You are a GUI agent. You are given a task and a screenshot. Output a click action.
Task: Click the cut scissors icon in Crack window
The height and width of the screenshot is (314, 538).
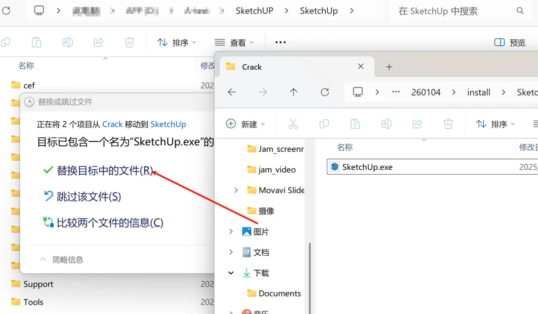tap(293, 124)
